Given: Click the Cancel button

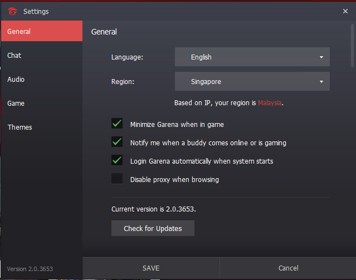Looking at the screenshot, I should [288, 268].
